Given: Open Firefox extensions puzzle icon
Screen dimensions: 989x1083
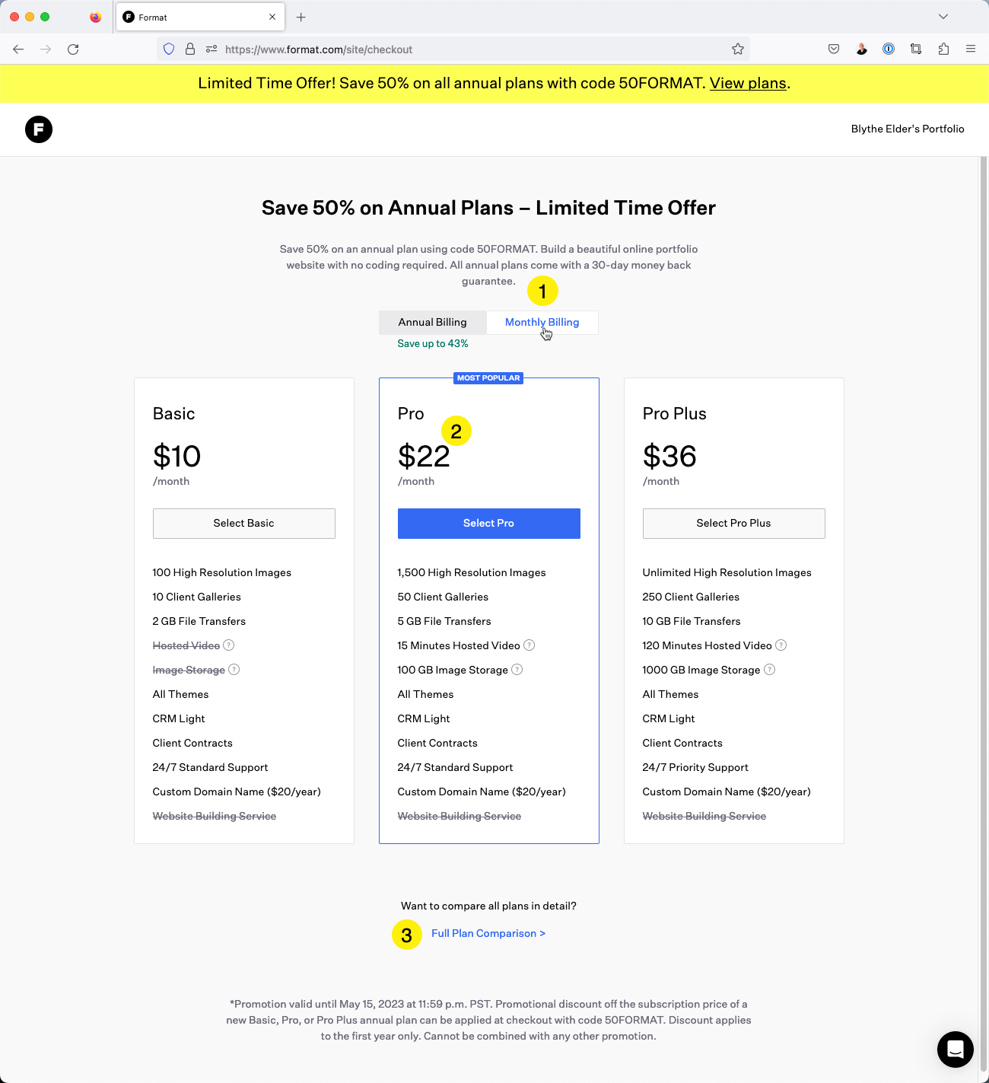Looking at the screenshot, I should 943,49.
